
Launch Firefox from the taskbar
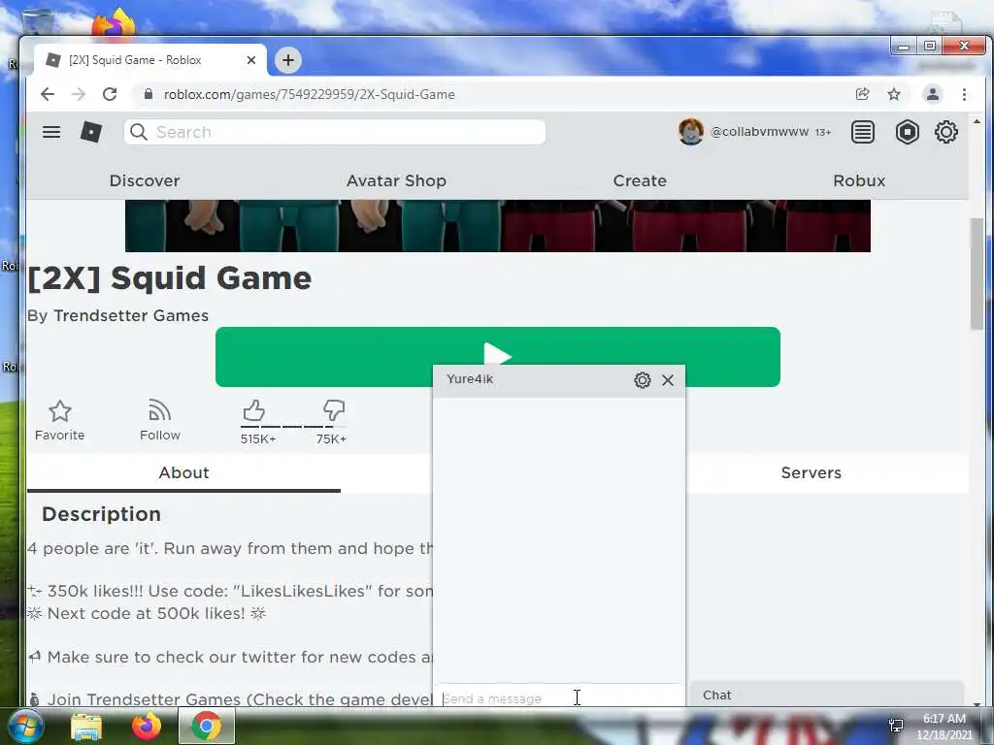coord(147,726)
